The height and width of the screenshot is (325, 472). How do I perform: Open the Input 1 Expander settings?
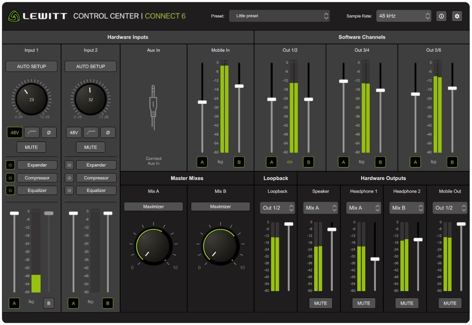(37, 165)
